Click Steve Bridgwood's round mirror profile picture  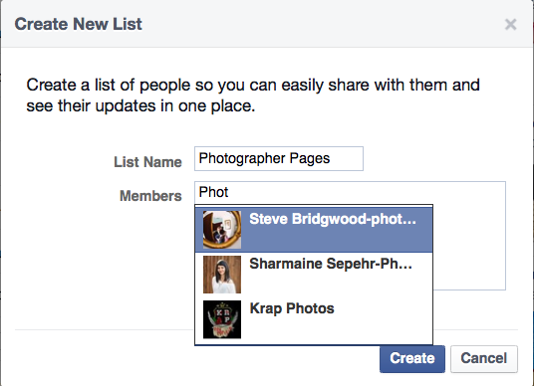click(222, 230)
